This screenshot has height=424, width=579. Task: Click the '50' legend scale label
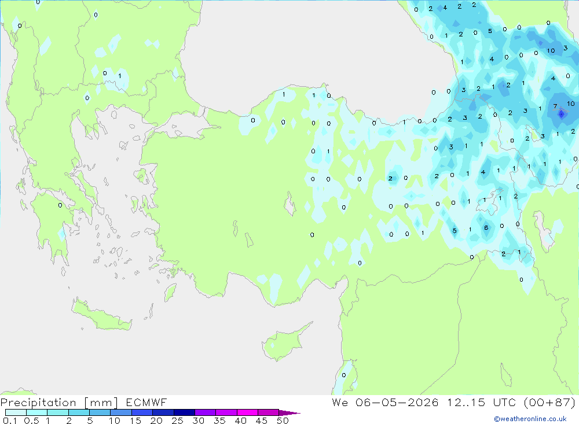tap(283, 421)
